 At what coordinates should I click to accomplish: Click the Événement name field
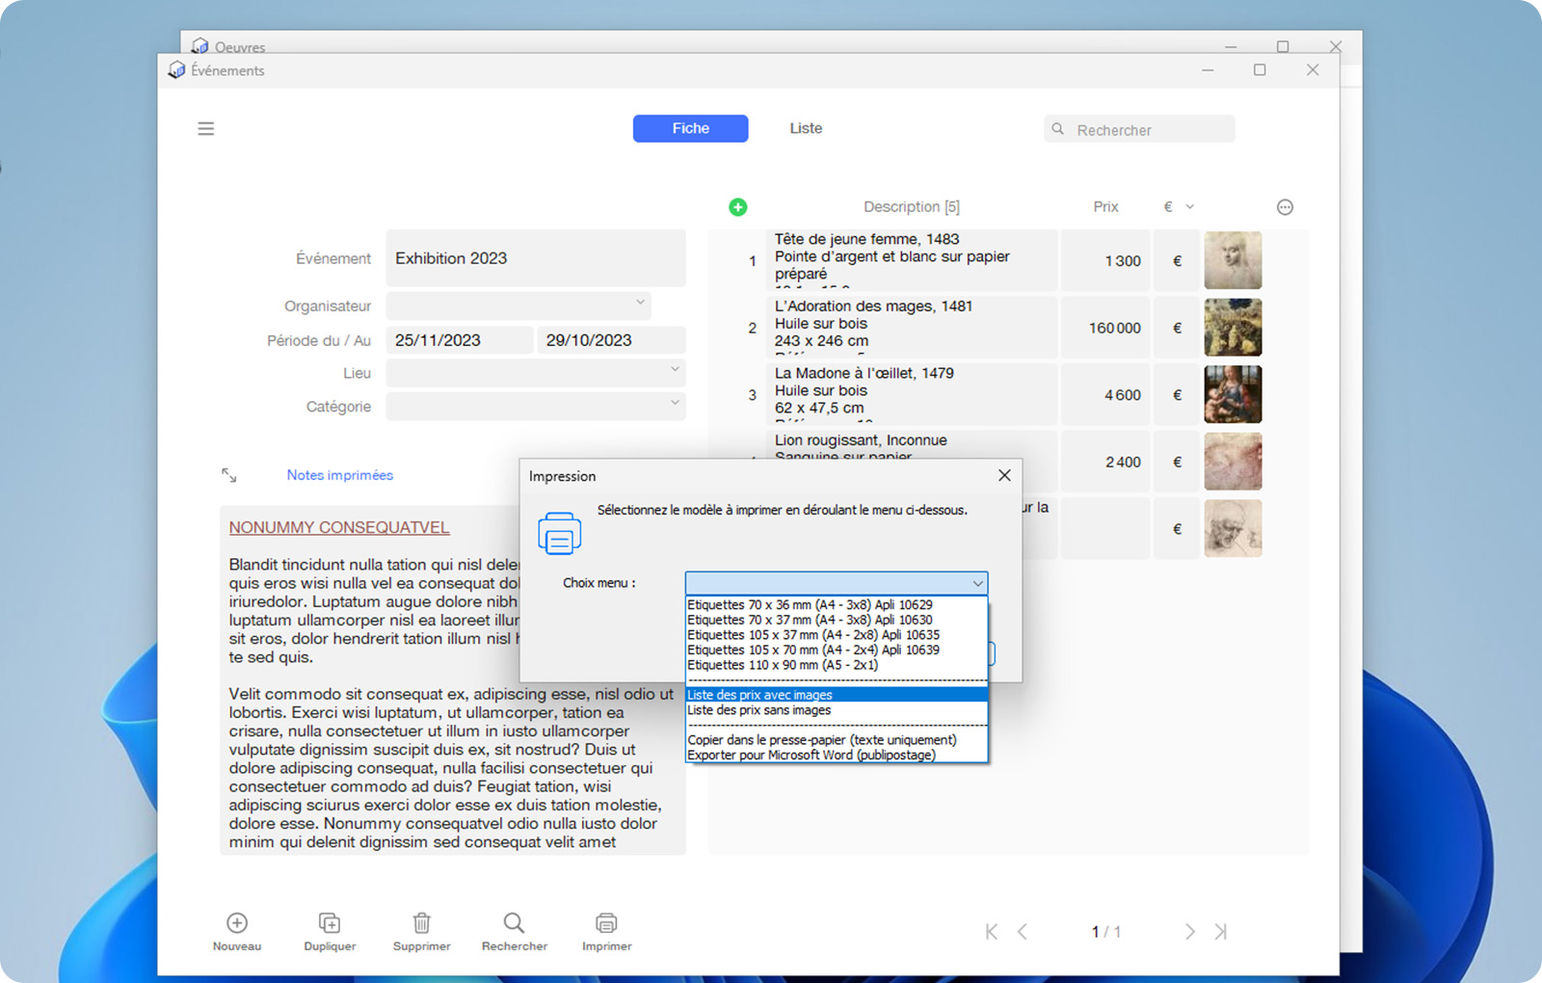pos(536,258)
